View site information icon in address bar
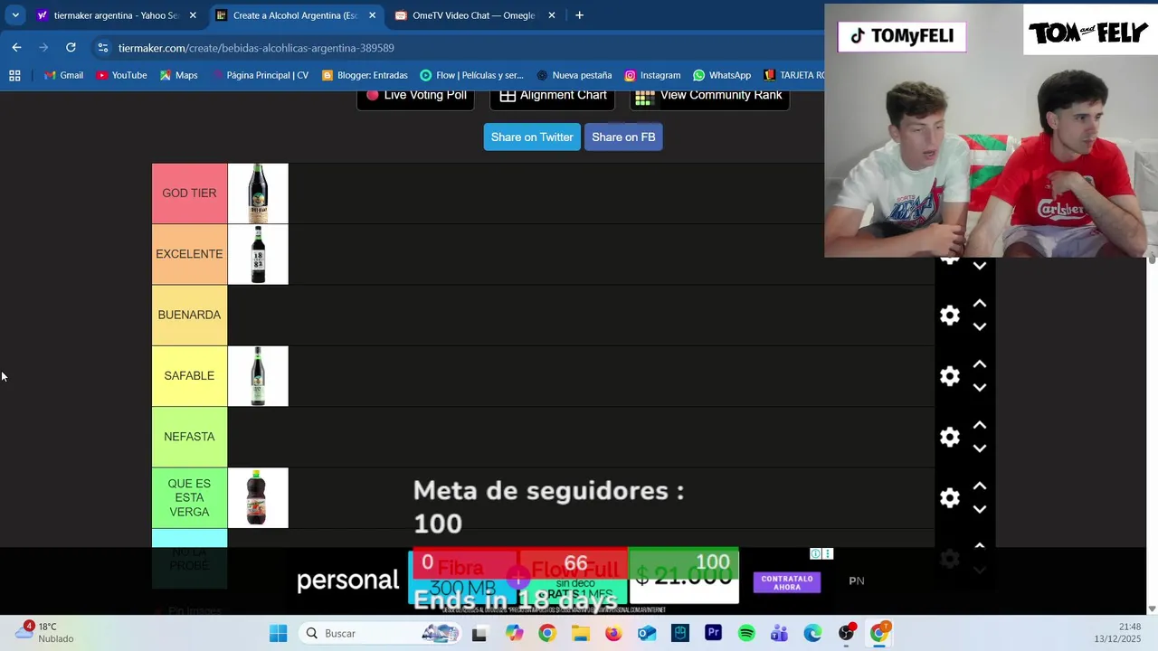Viewport: 1158px width, 651px height. (x=103, y=48)
